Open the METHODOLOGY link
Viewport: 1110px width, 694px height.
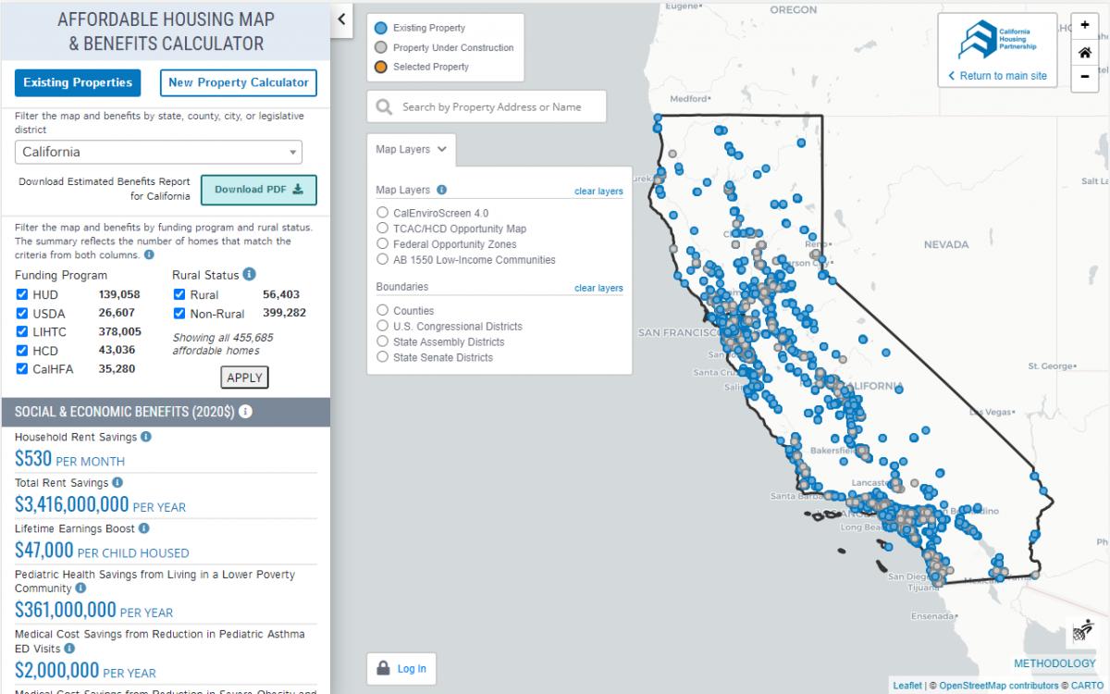coord(1054,663)
